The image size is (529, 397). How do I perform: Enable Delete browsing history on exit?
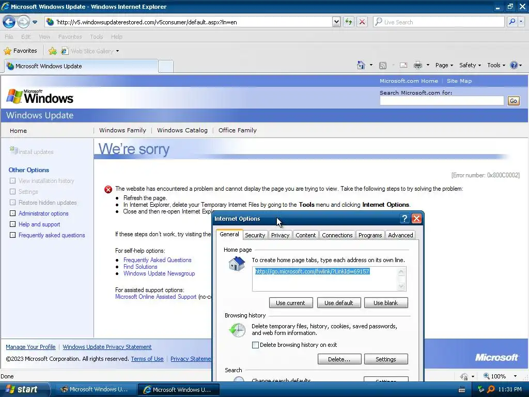[255, 345]
